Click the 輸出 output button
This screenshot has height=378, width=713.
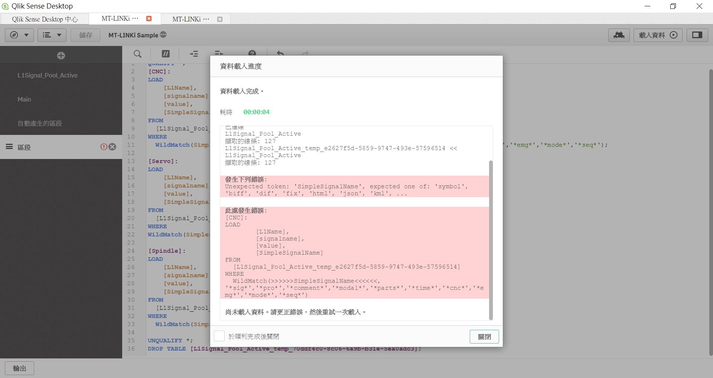point(20,368)
